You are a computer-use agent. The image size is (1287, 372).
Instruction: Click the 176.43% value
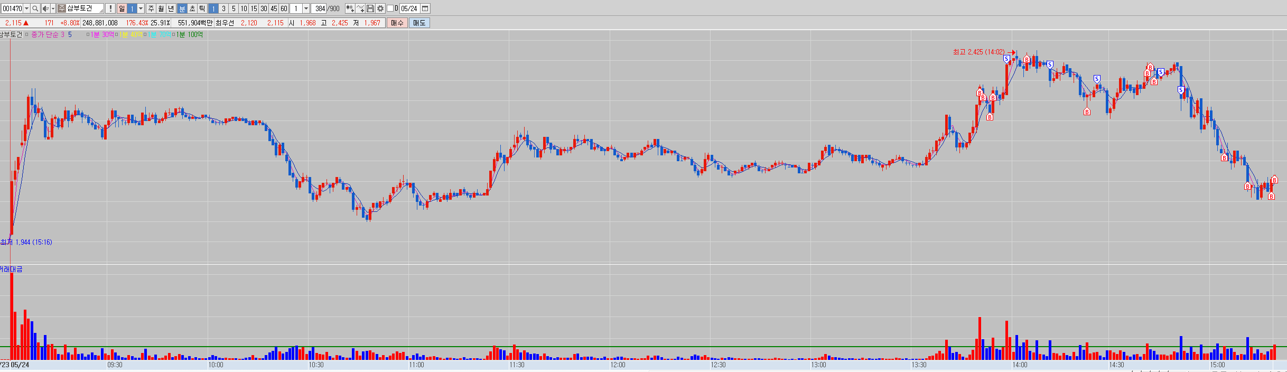(x=137, y=23)
